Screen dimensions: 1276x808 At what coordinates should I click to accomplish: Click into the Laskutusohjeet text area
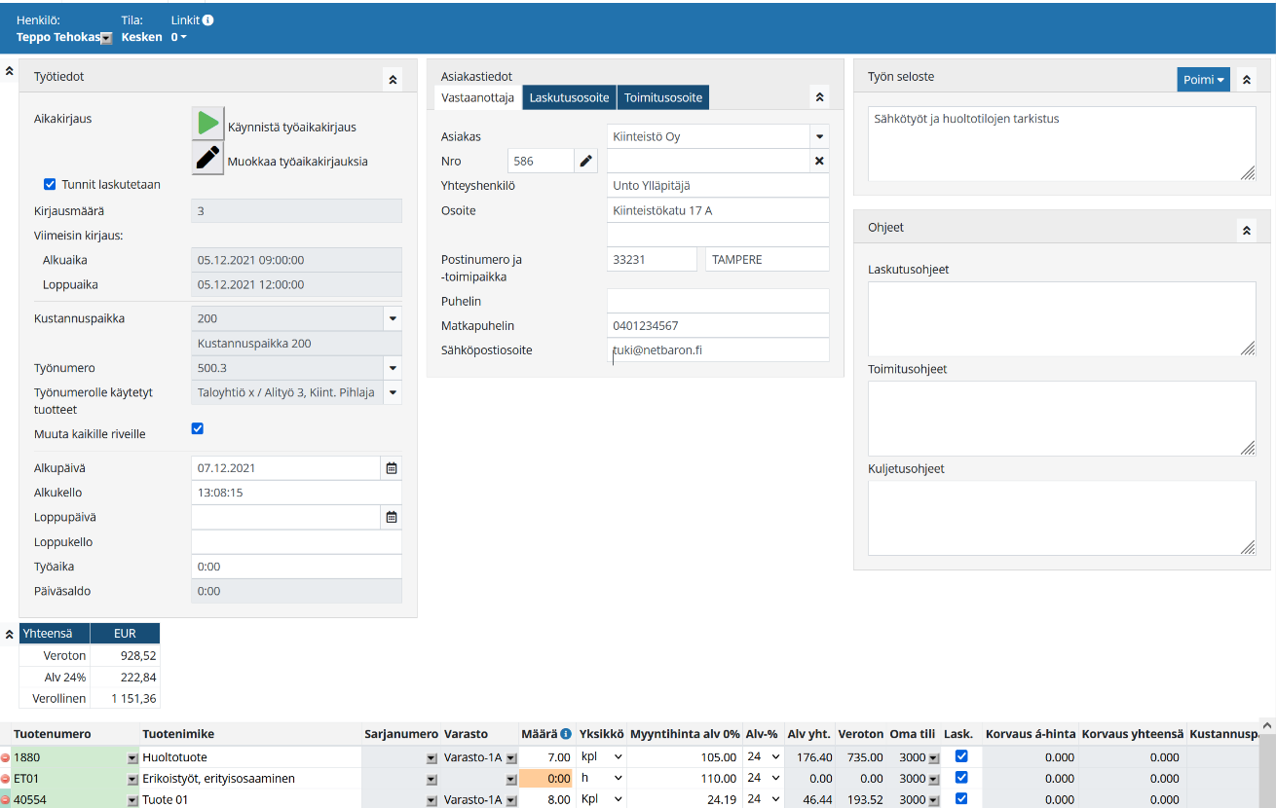1061,318
